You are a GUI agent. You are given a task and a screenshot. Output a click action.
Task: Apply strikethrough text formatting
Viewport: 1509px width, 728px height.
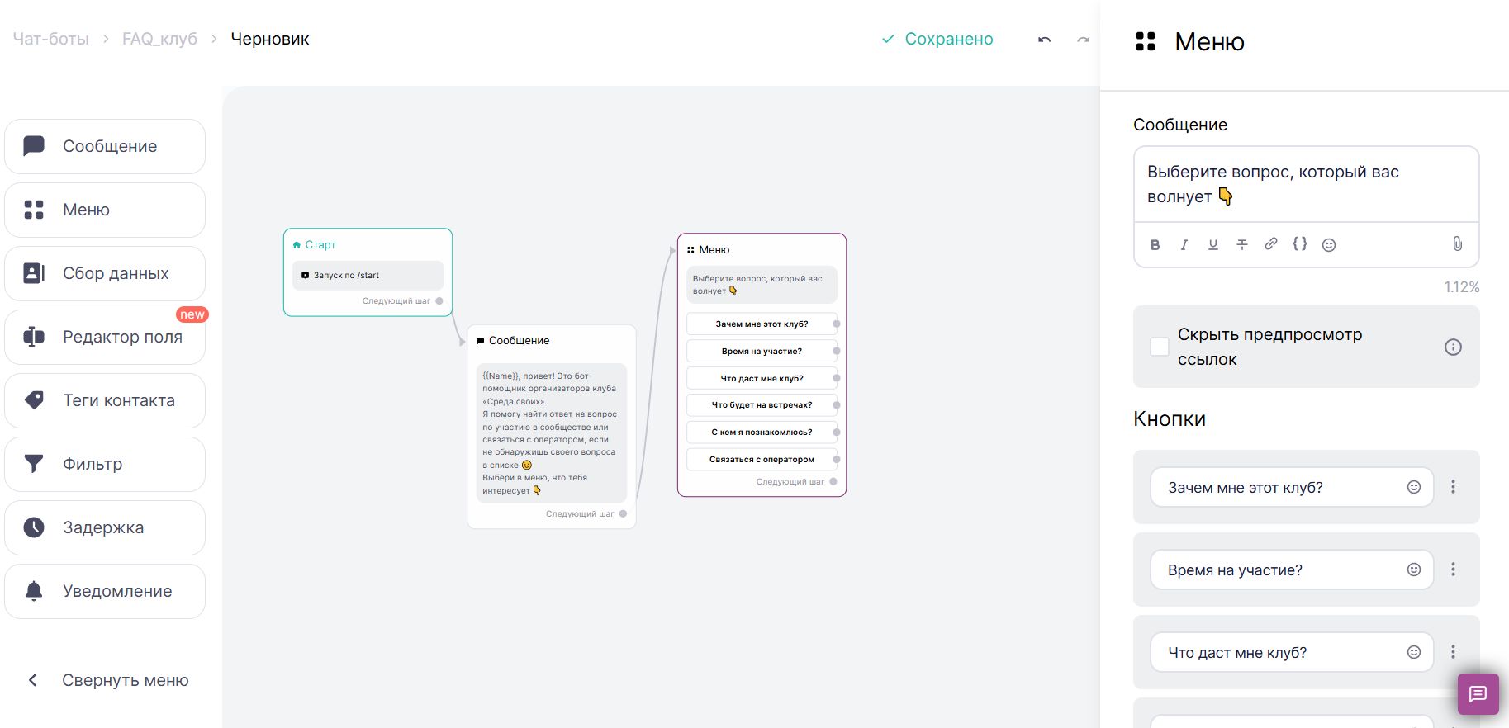(1242, 244)
